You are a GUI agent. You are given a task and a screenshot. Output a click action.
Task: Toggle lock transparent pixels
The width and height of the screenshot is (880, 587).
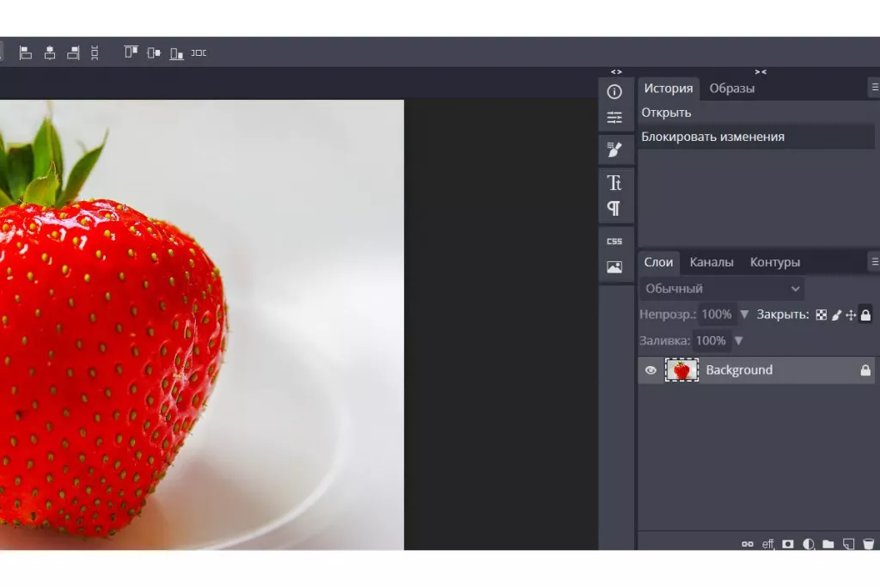point(821,315)
